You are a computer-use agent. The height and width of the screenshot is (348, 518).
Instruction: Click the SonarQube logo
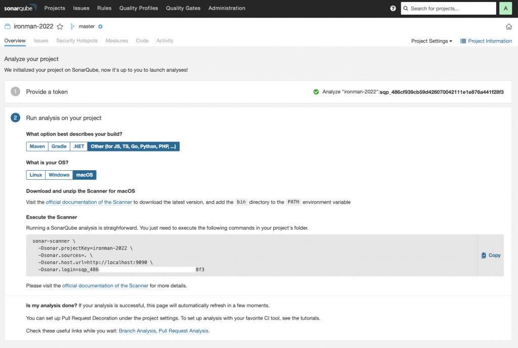point(21,8)
